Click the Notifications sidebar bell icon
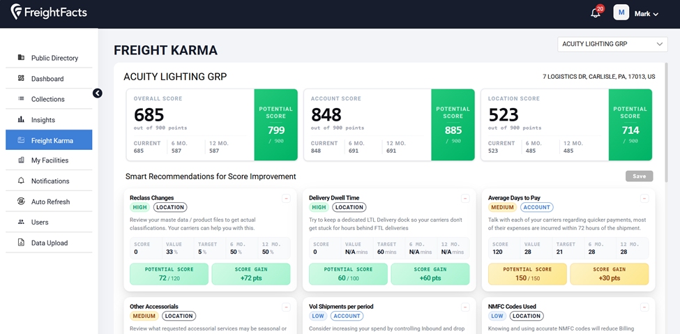 (21, 181)
